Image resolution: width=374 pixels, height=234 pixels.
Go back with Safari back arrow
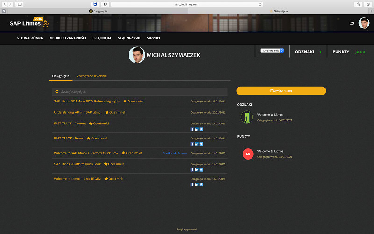[4, 4]
